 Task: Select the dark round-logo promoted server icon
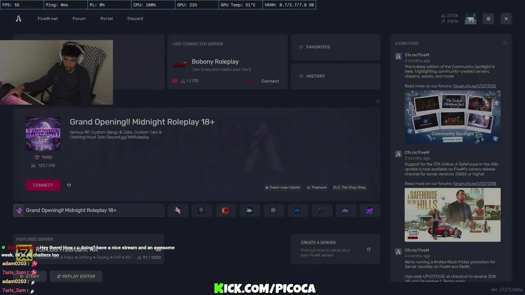coord(201,210)
